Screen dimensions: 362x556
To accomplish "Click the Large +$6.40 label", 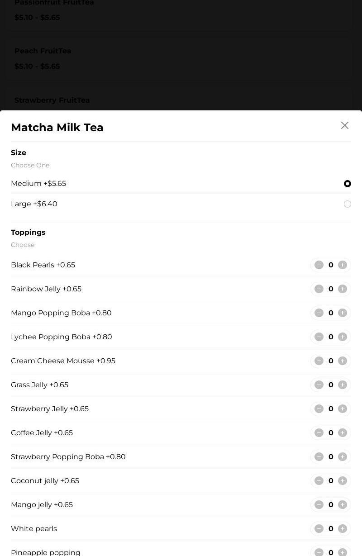I will click(34, 204).
